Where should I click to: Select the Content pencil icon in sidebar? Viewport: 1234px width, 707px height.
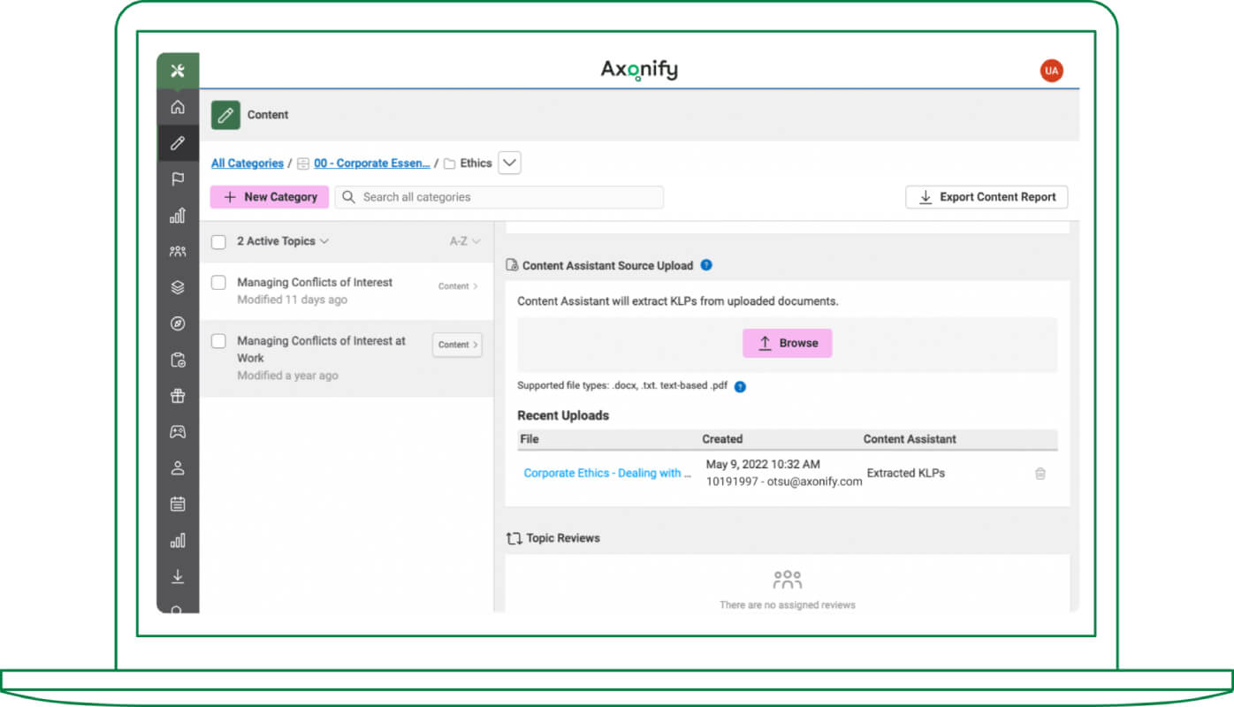tap(178, 143)
